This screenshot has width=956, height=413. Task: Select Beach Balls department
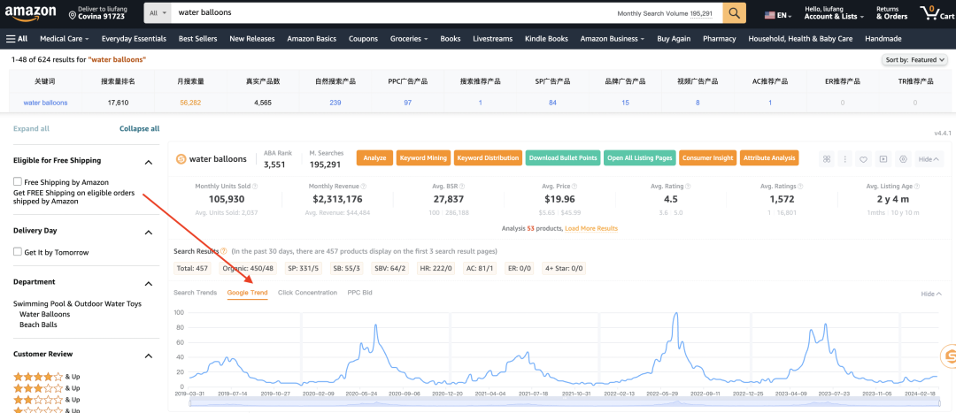(x=38, y=325)
